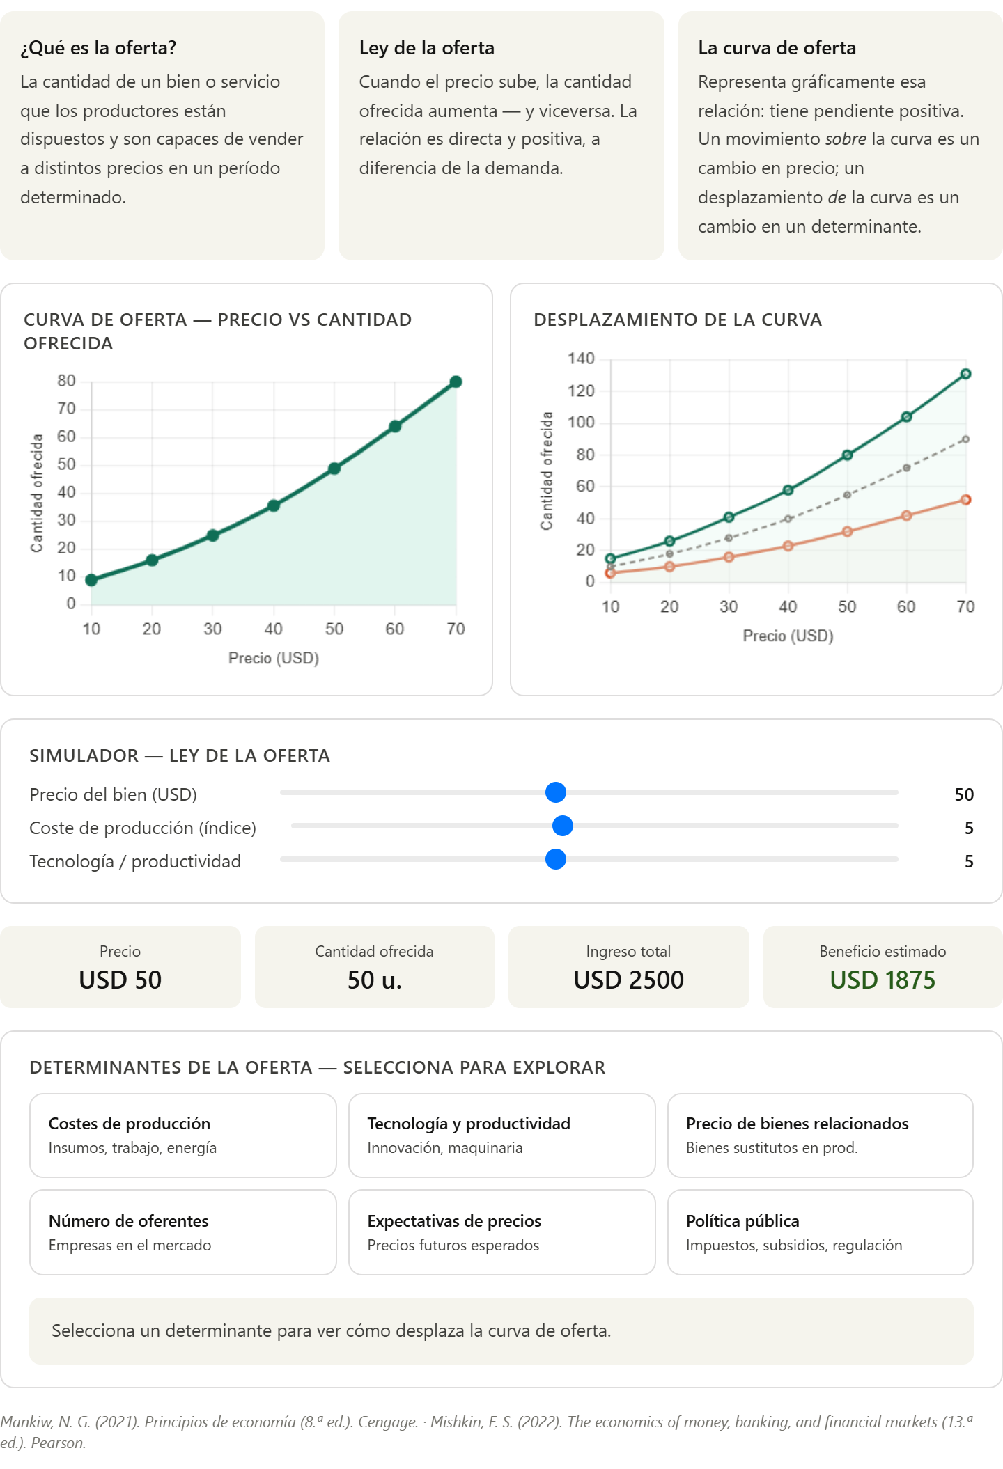Explore the Política pública determinant
This screenshot has height=1469, width=1003.
click(x=821, y=1232)
